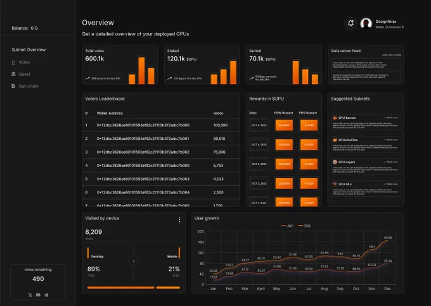431x306 pixels.
Task: Click the Wallet Address column header
Action: coord(110,113)
